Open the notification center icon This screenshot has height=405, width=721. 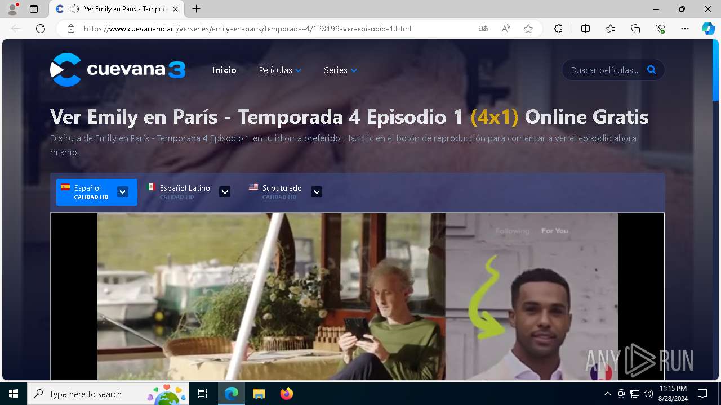click(702, 394)
